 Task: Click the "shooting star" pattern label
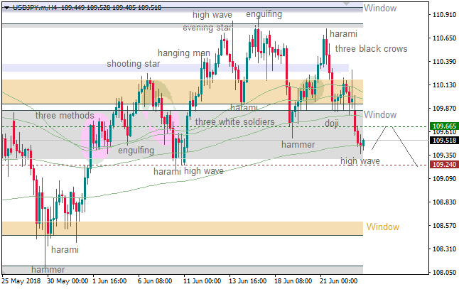[x=133, y=64]
